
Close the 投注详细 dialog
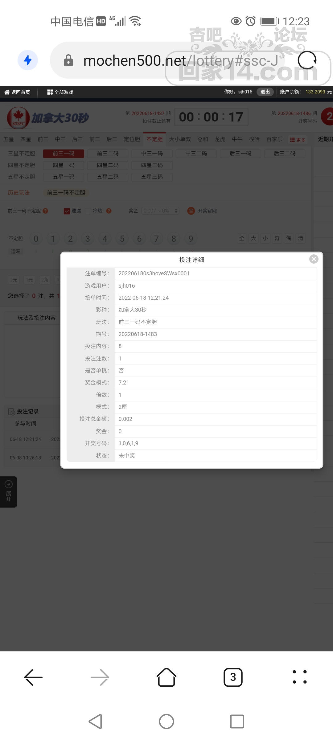[x=314, y=259]
